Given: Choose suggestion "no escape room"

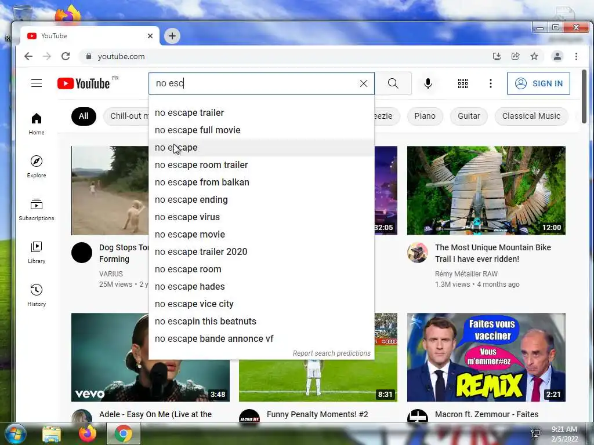Looking at the screenshot, I should 262,269.
